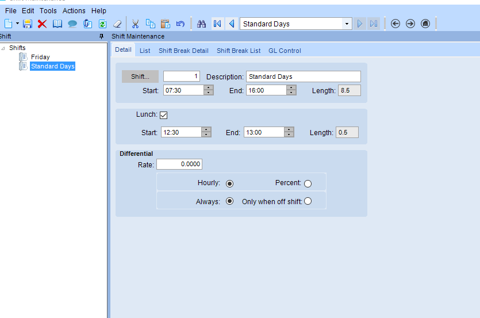Click the shift End time field 16:00
The image size is (480, 318).
point(266,90)
